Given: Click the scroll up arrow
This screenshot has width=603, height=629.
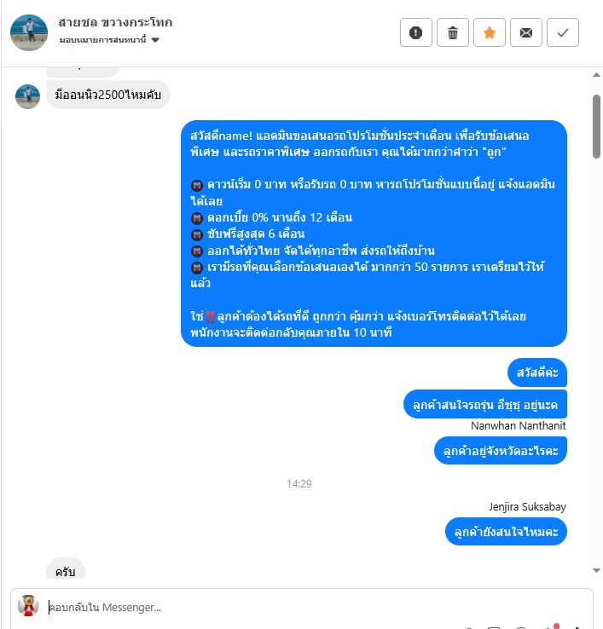Looking at the screenshot, I should point(596,75).
